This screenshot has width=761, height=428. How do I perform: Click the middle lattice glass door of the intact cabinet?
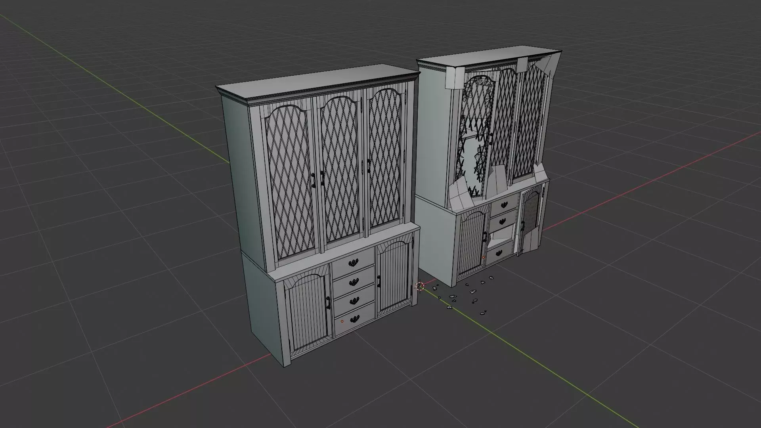pyautogui.click(x=340, y=170)
